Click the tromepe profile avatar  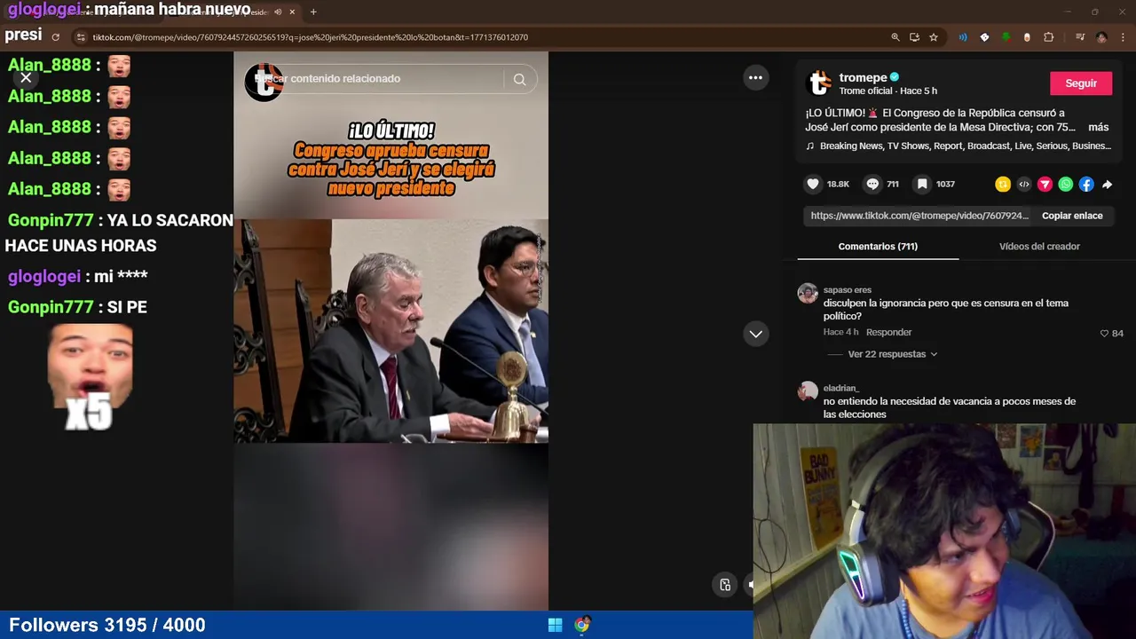[x=819, y=83]
